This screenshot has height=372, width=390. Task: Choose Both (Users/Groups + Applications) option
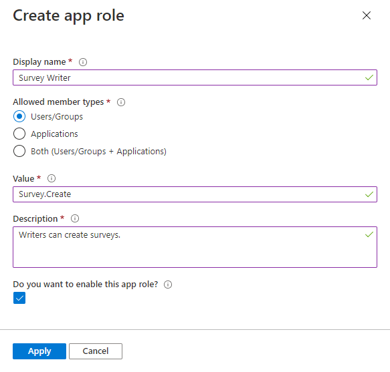click(x=19, y=151)
